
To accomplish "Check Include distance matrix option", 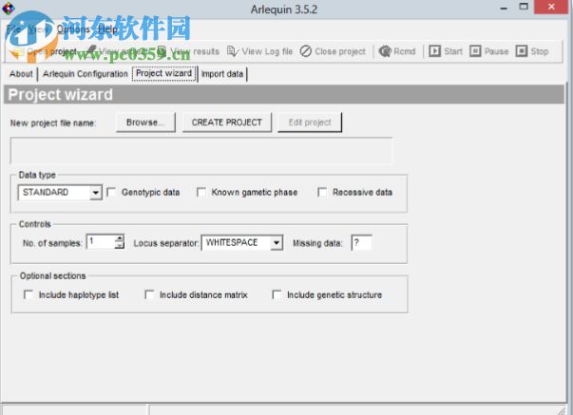I will 149,294.
